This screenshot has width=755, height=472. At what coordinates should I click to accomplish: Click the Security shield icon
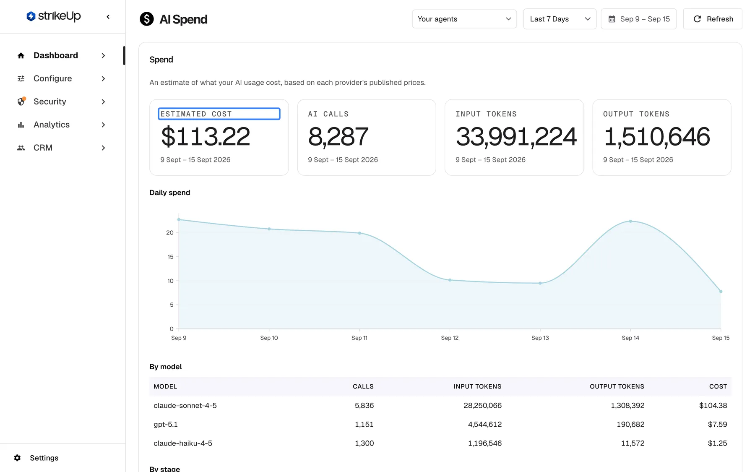[x=21, y=102]
